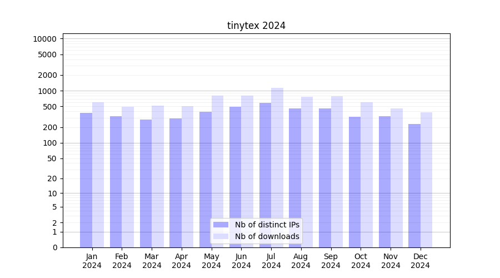Viewport: 500px width, 278px height.
Task: Click the 'Nb of distinct IPs' legend swatch
Action: (221, 225)
